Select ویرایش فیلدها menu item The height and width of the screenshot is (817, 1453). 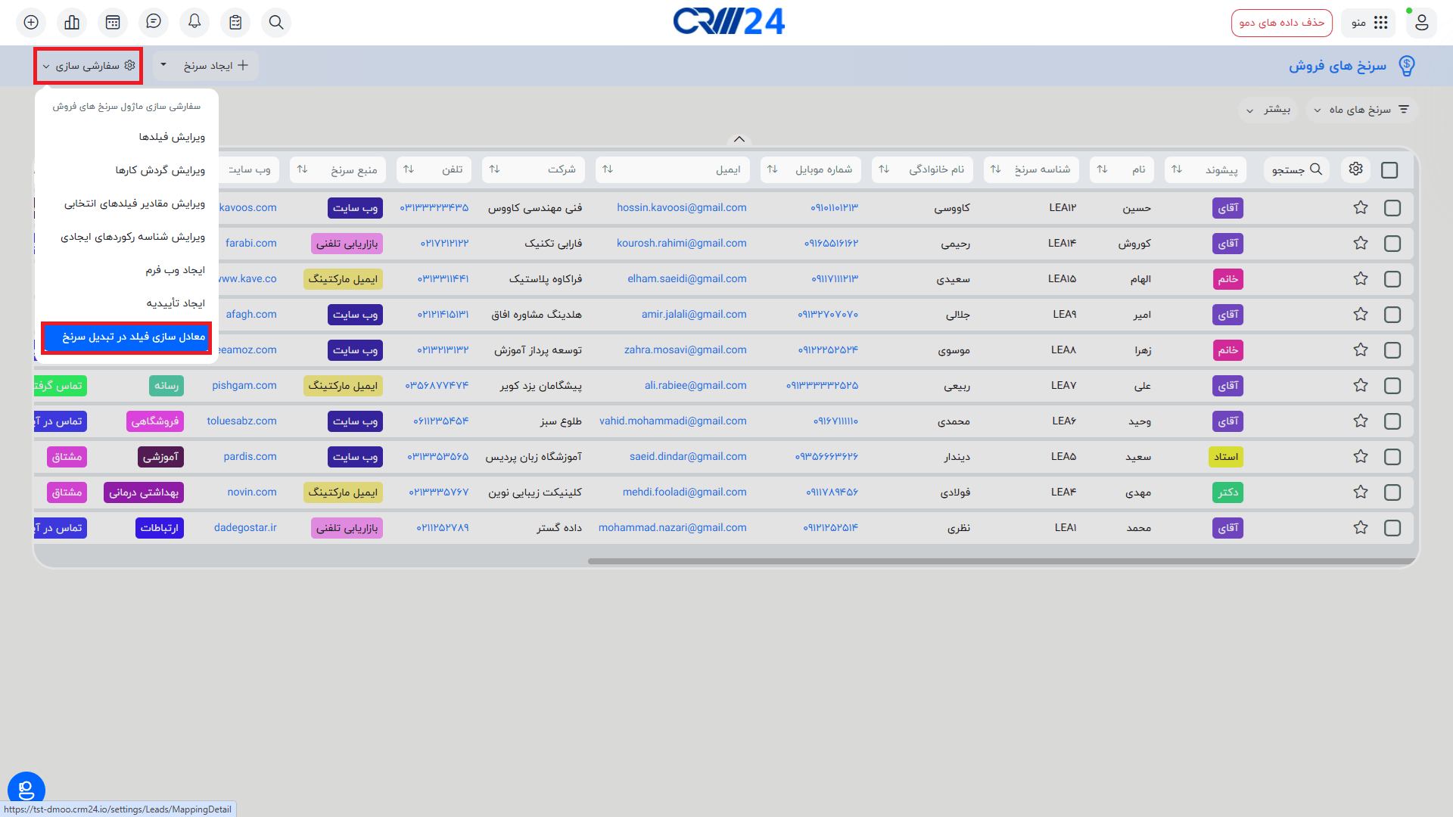pyautogui.click(x=172, y=137)
